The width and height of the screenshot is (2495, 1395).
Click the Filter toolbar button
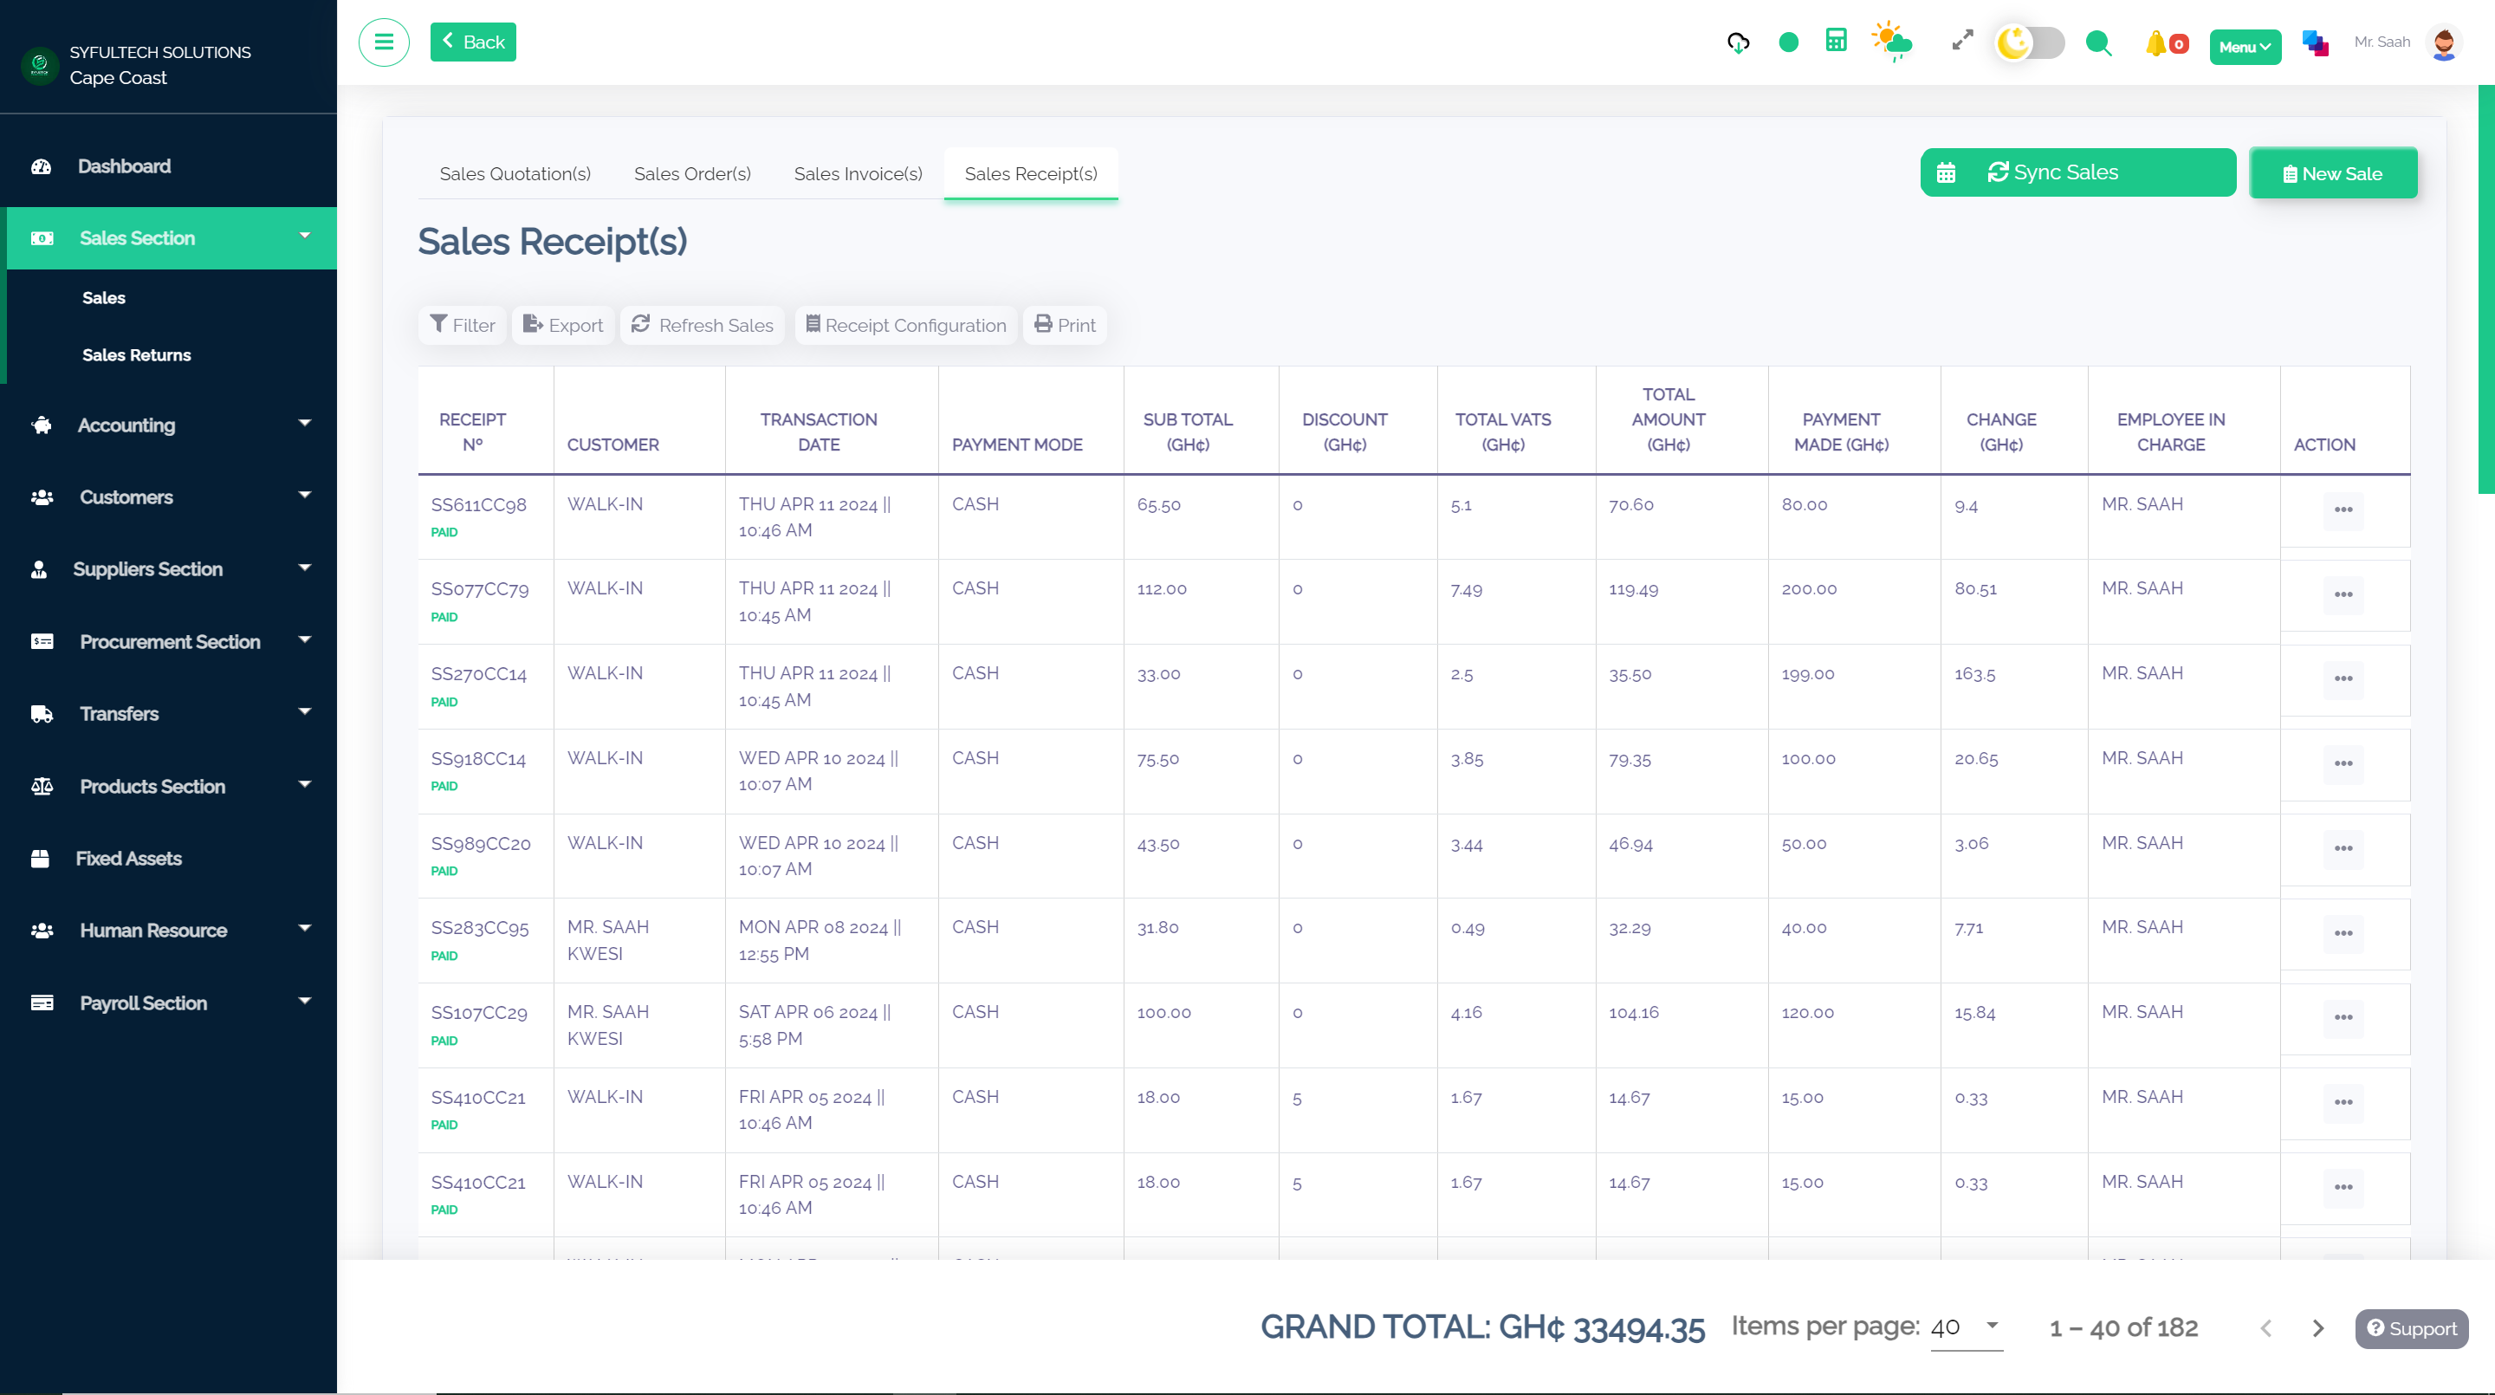coord(462,326)
